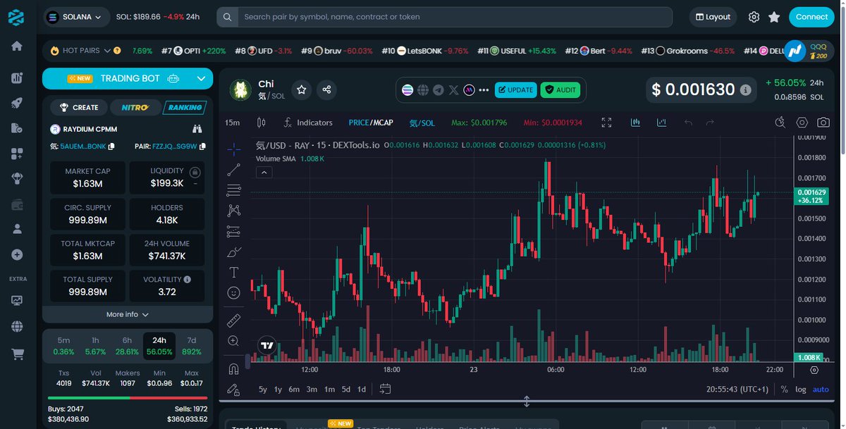Take a chart snapshot with camera icon
Viewport: 846px width, 429px height.
823,123
